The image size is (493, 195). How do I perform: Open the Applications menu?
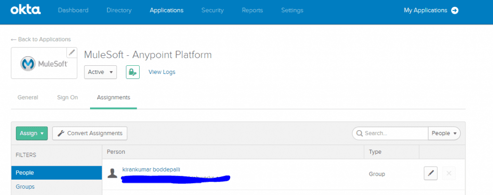(167, 11)
